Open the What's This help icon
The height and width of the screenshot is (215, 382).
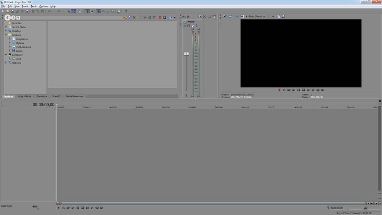click(x=125, y=11)
